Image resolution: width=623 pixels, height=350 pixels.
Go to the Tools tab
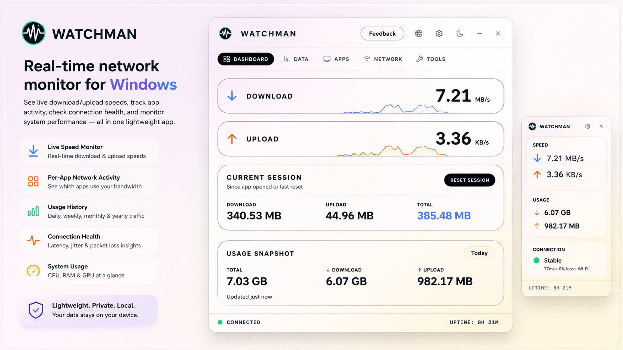[431, 59]
